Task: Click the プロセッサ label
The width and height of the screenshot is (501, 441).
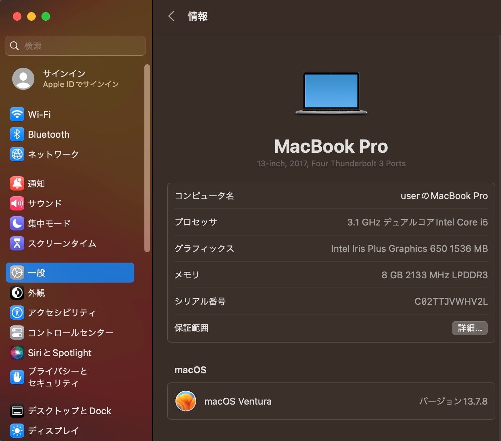Action: click(196, 222)
